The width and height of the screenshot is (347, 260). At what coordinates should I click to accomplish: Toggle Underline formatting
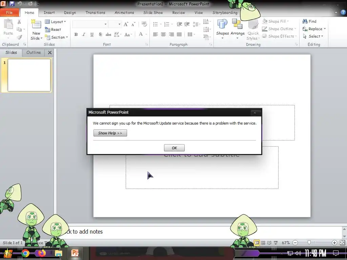[92, 34]
